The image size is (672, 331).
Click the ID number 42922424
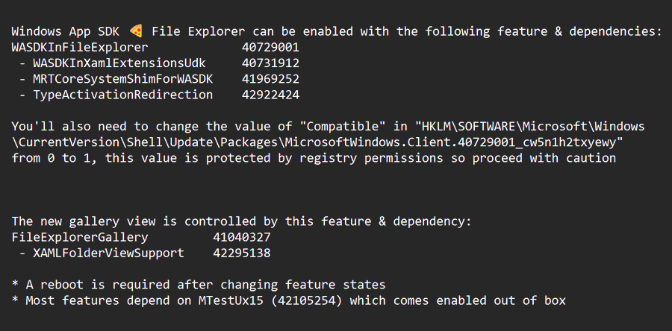[x=271, y=95]
